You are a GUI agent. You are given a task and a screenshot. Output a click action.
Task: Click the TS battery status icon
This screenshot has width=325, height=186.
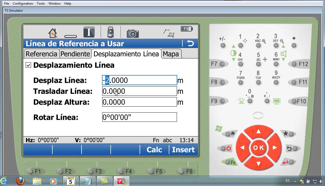coord(186,29)
